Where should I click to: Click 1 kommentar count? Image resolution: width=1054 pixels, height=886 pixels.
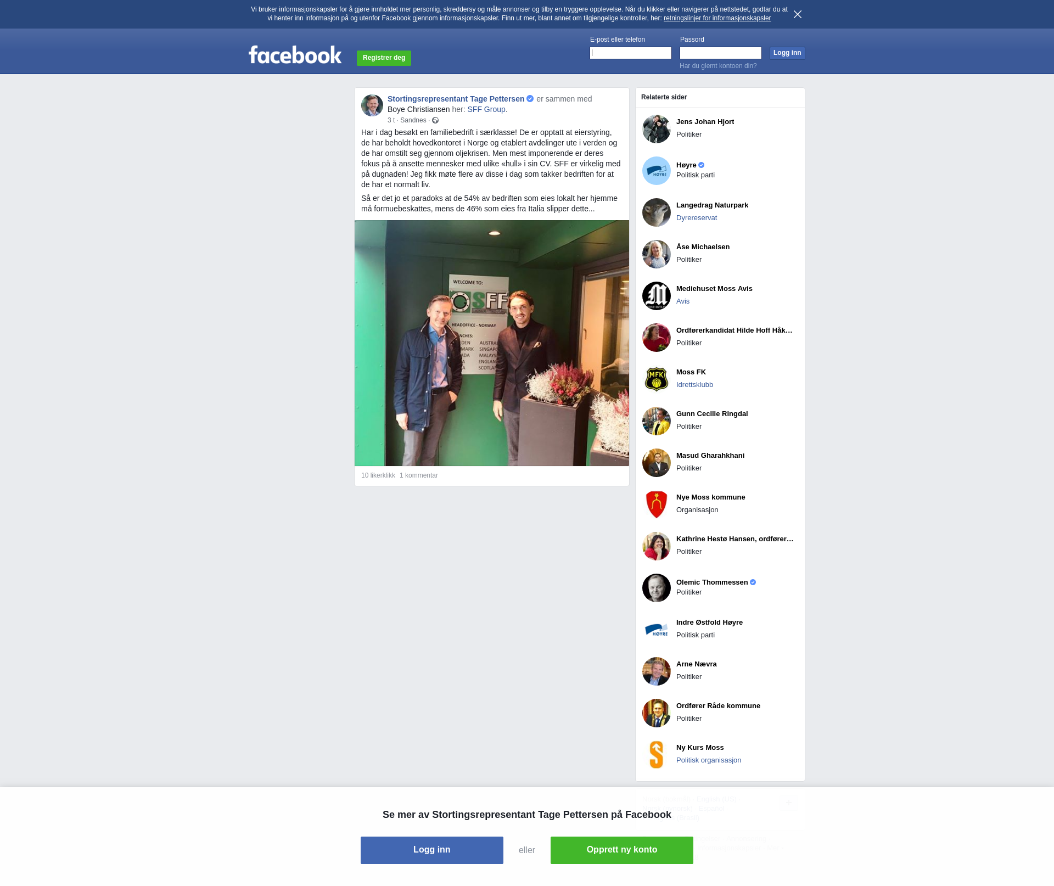(x=419, y=475)
